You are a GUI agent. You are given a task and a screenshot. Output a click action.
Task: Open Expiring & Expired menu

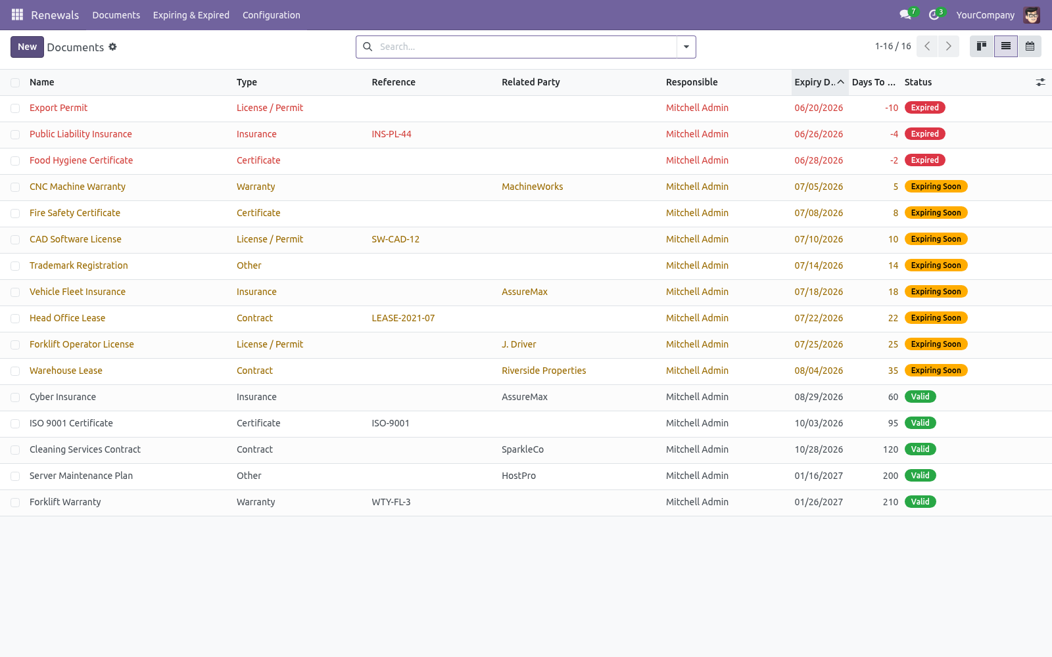pyautogui.click(x=191, y=14)
